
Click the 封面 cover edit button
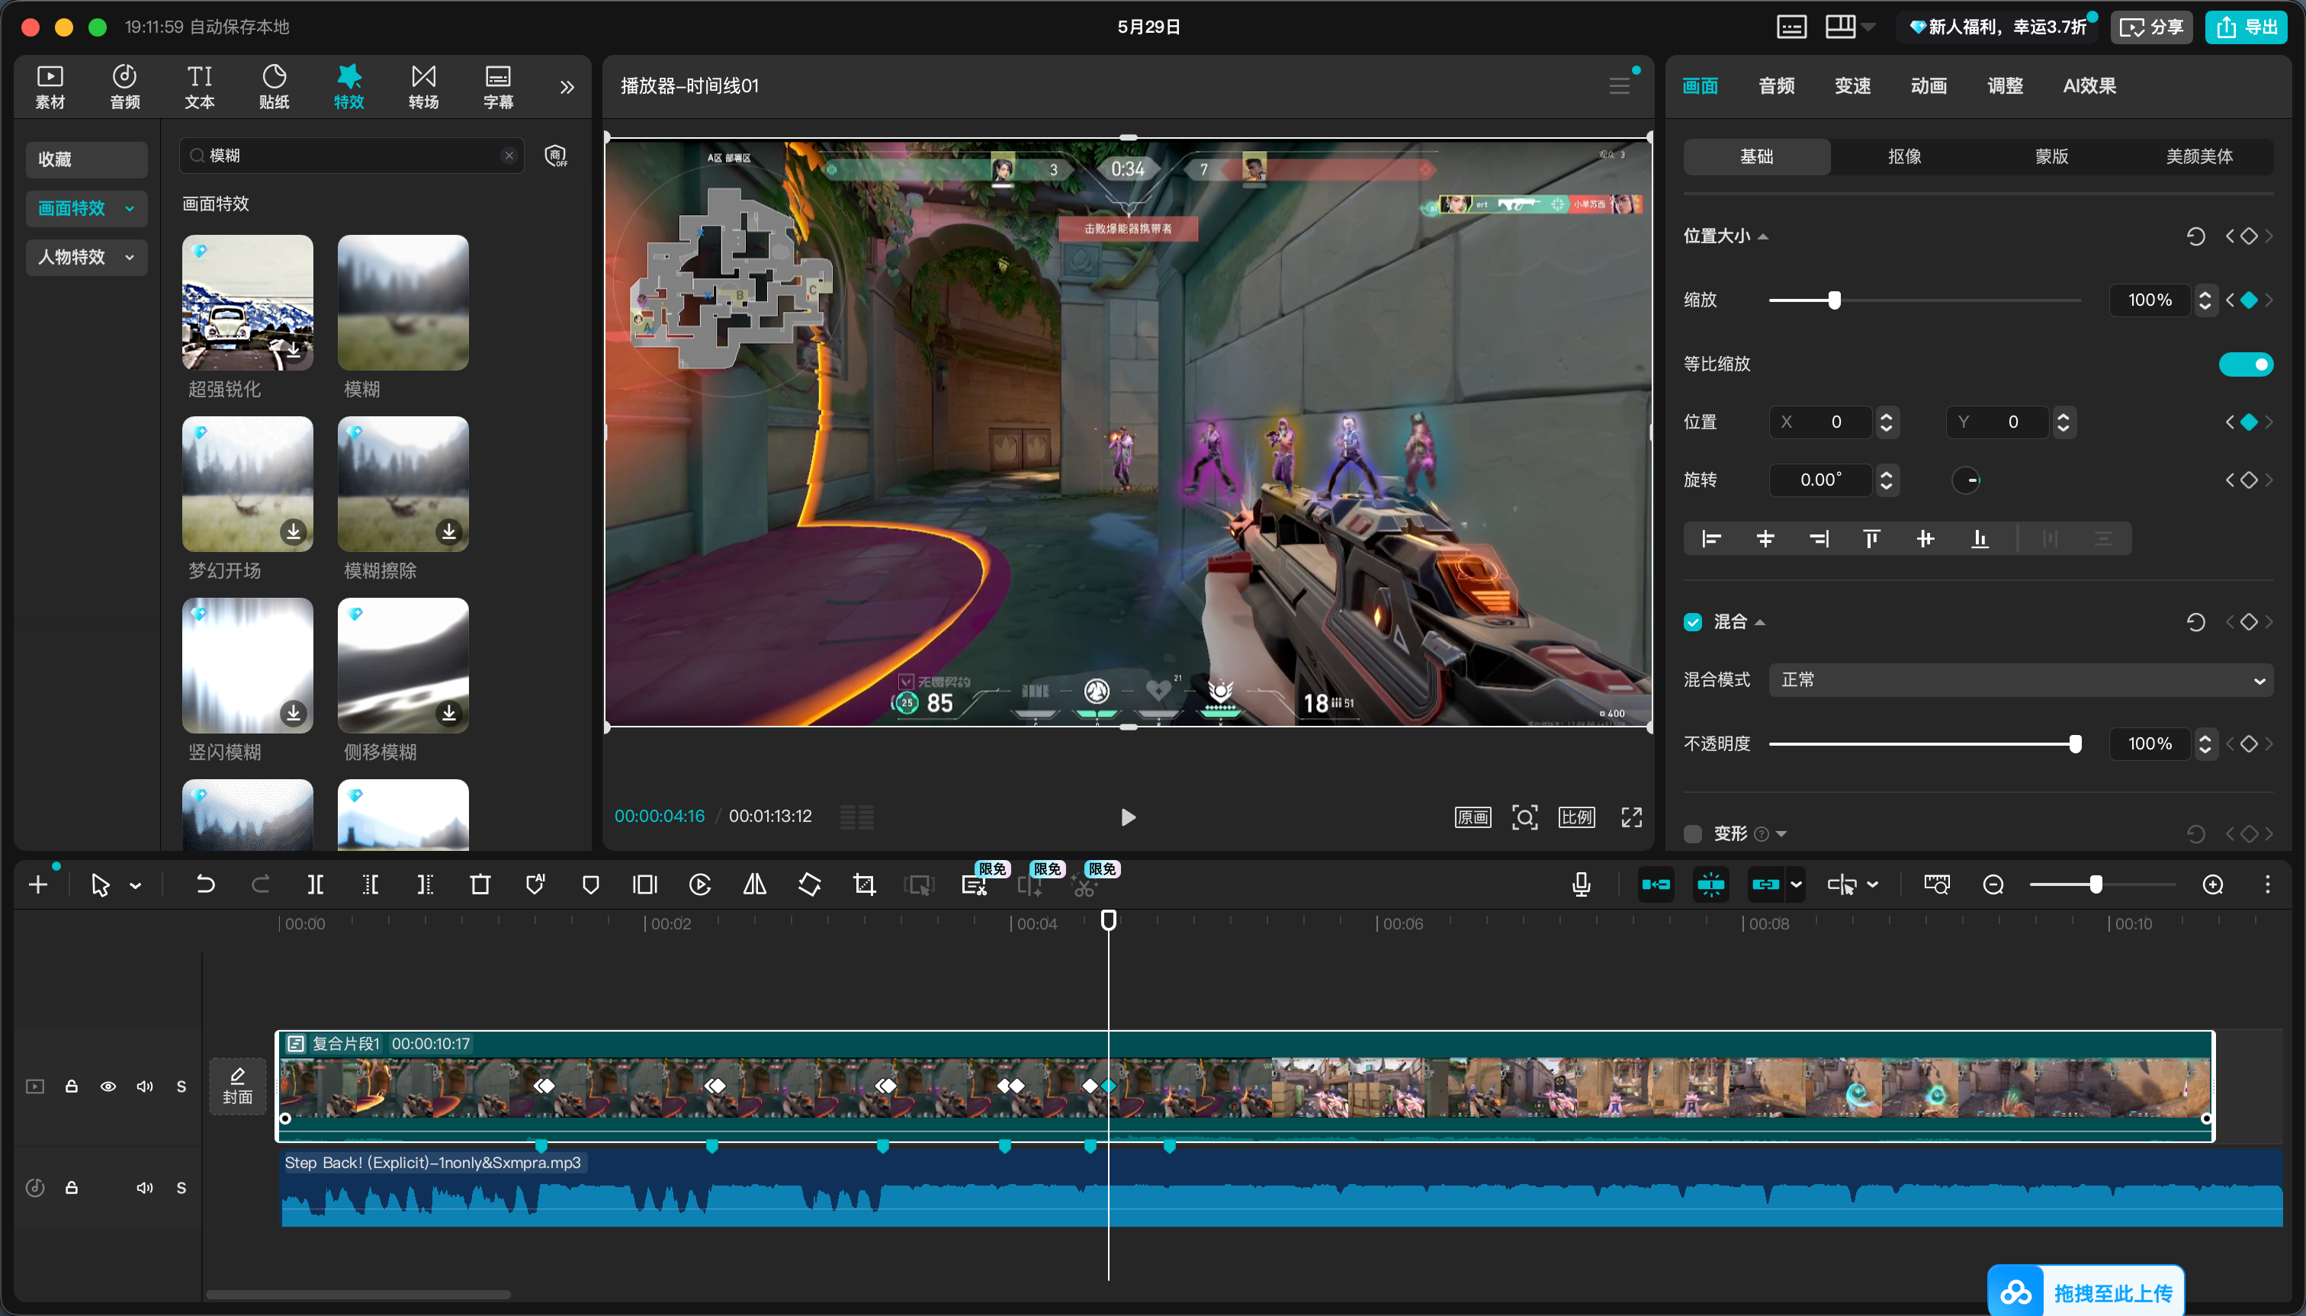(x=238, y=1087)
